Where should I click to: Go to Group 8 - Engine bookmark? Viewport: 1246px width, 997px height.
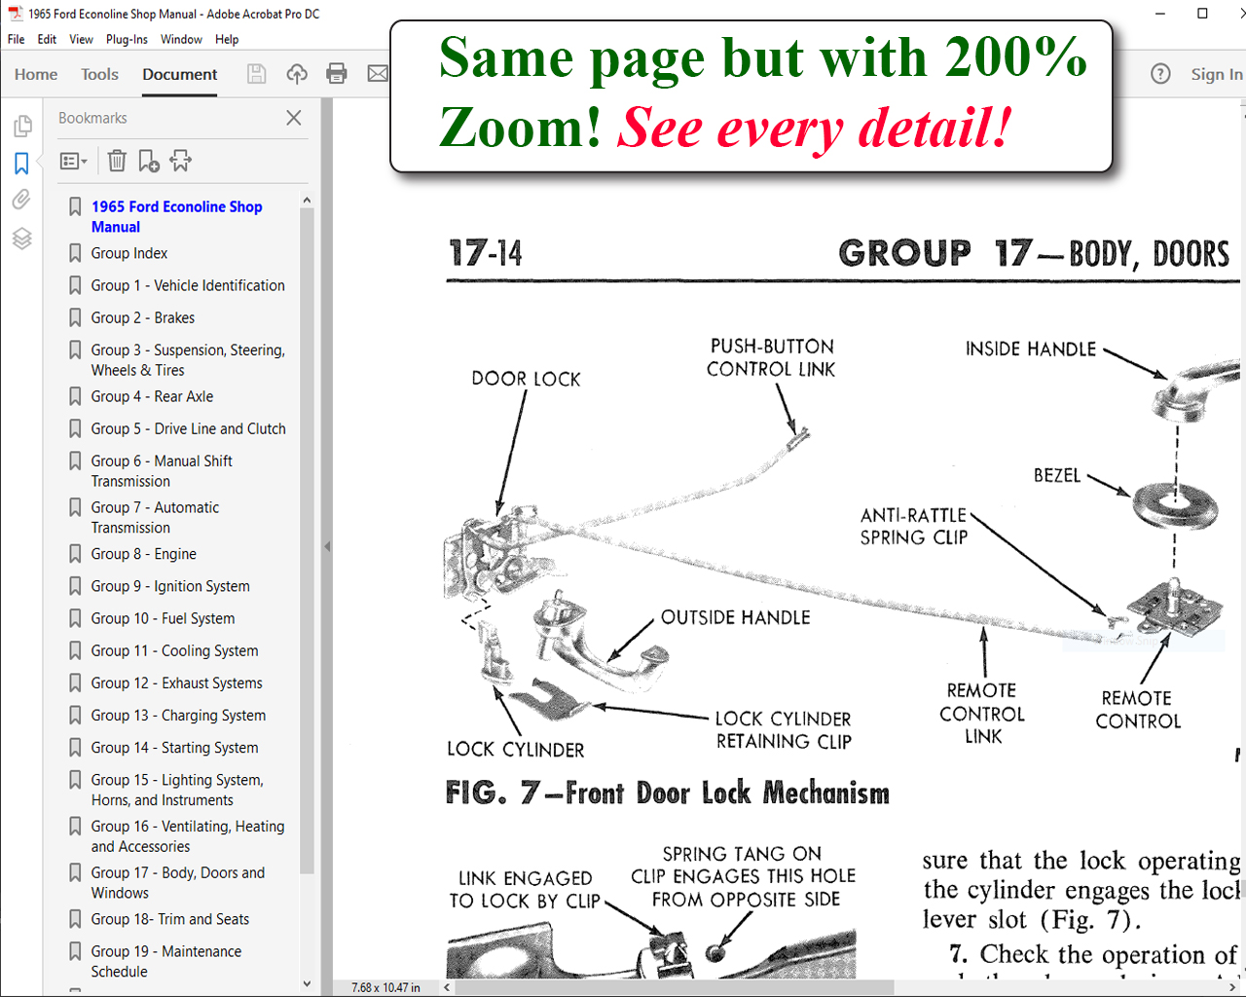tap(143, 554)
